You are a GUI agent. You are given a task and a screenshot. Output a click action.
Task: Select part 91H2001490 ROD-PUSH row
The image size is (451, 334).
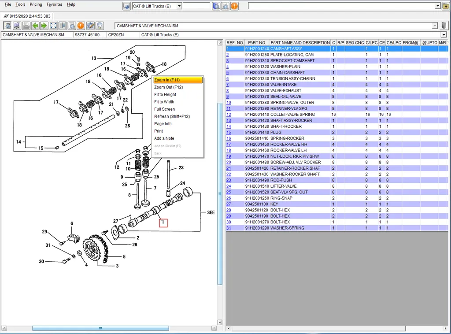click(336, 180)
